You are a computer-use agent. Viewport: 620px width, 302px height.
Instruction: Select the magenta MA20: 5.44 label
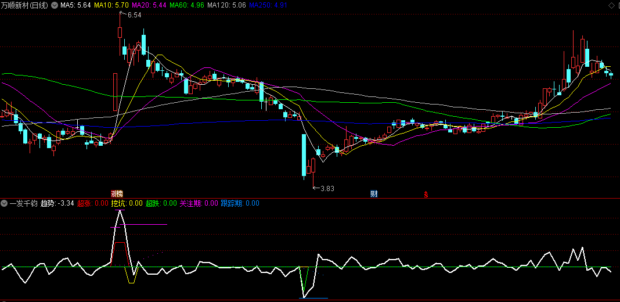[x=149, y=6]
